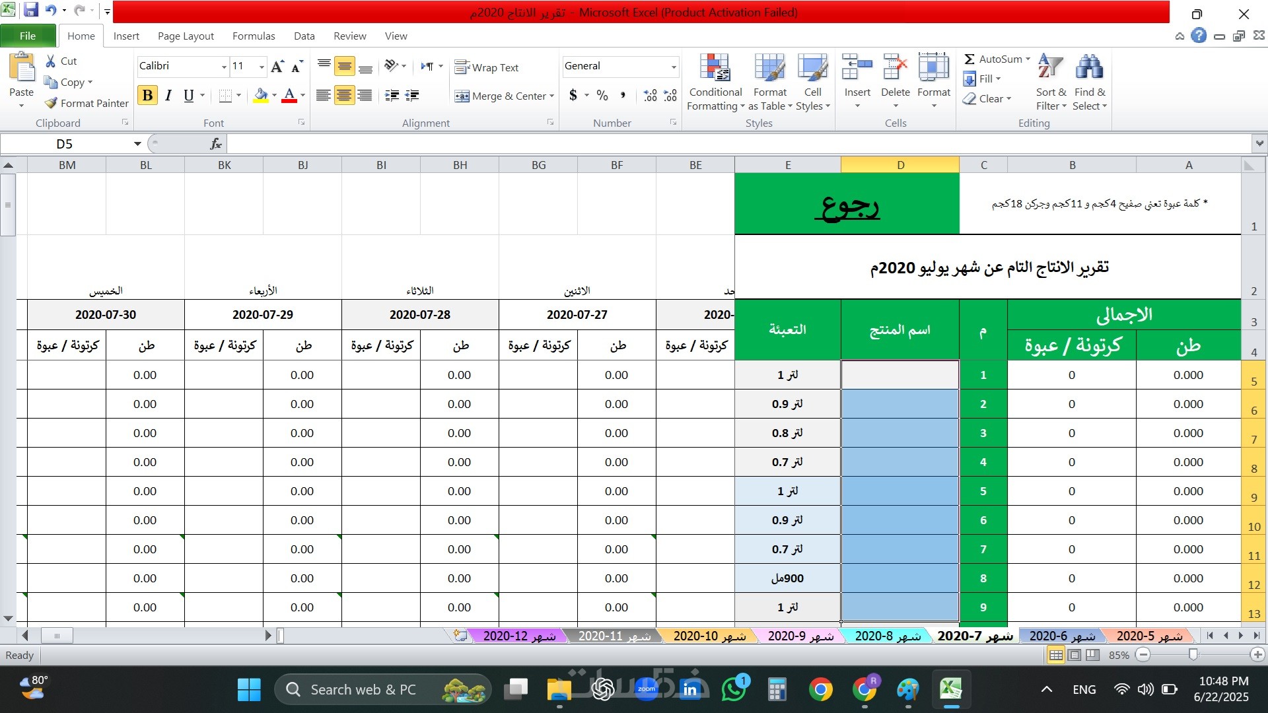The height and width of the screenshot is (713, 1268).
Task: Open the font name Calibri dropdown
Action: pyautogui.click(x=224, y=67)
